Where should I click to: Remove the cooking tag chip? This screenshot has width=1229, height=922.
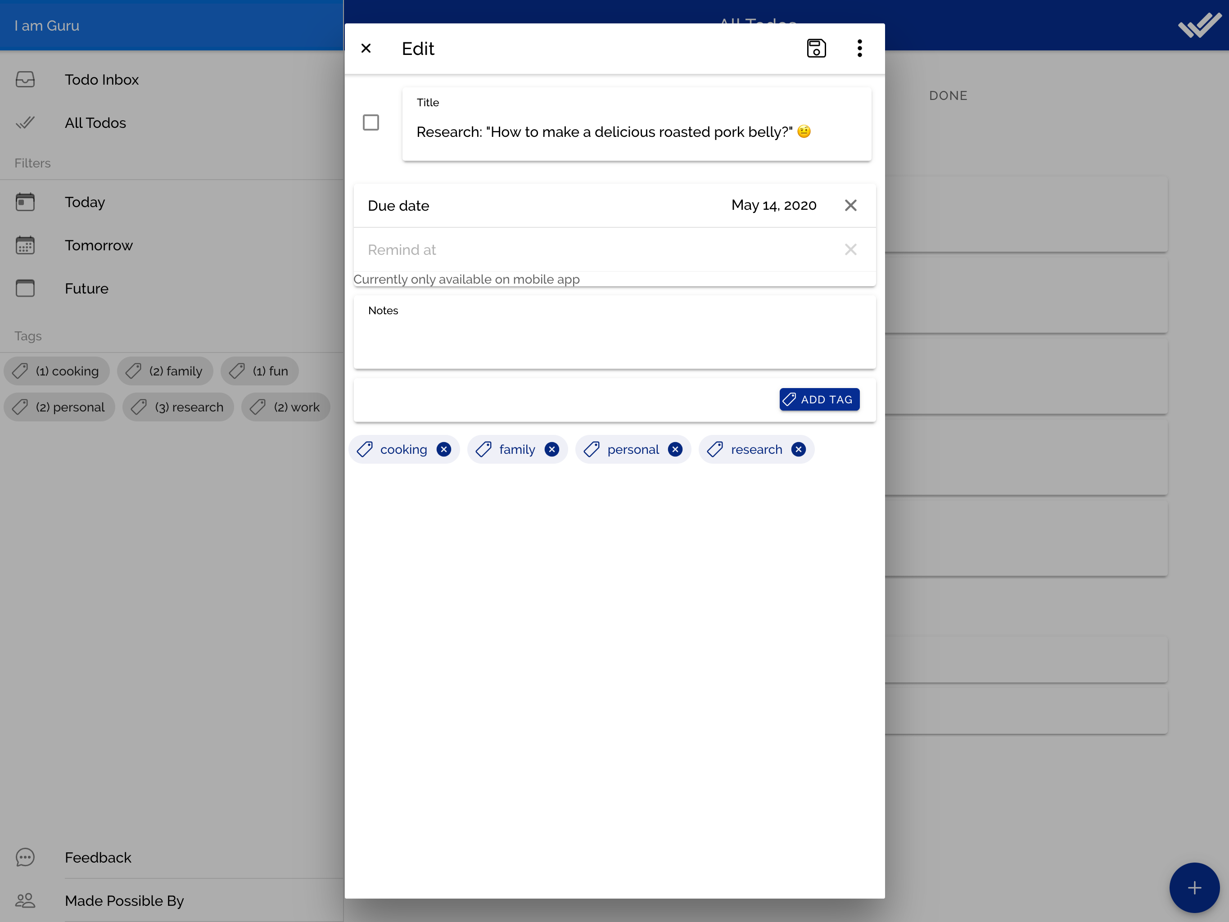[x=443, y=449]
